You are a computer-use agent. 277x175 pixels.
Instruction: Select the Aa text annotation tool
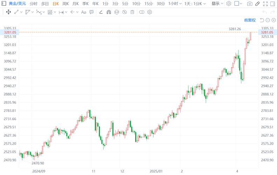click(84, 12)
